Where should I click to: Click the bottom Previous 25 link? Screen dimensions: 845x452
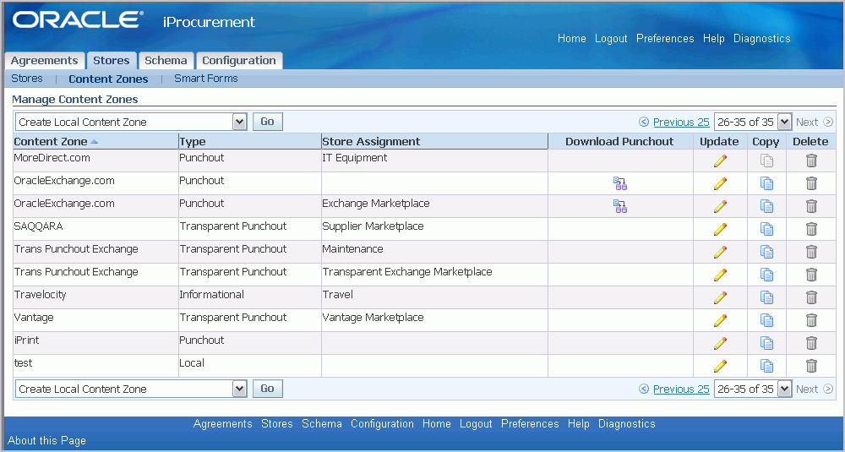coord(681,389)
